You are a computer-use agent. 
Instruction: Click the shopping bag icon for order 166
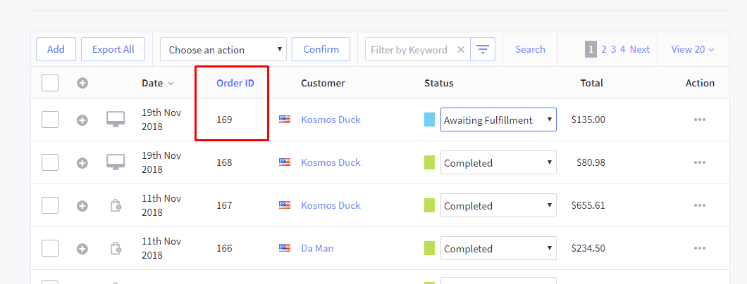tap(116, 248)
